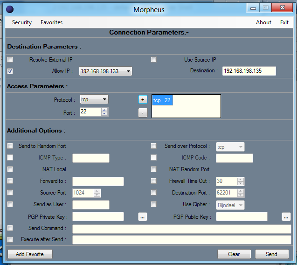The image size is (297, 265).
Task: Click the Add Favorite button
Action: point(30,254)
